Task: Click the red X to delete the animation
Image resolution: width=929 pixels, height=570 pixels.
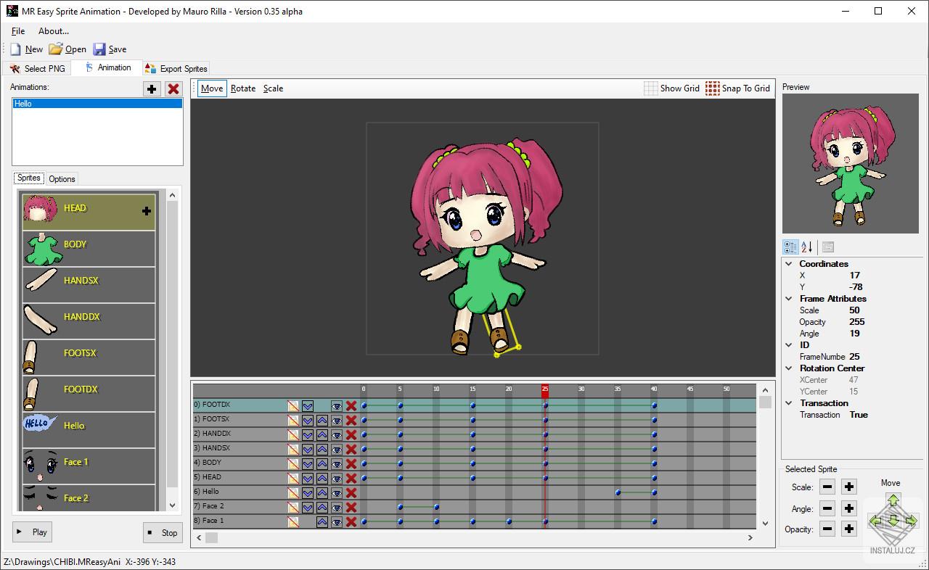Action: (173, 89)
